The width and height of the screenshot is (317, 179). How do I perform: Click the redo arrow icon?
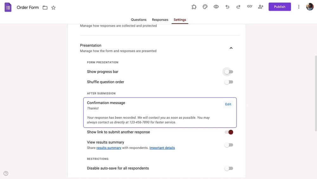tap(238, 7)
